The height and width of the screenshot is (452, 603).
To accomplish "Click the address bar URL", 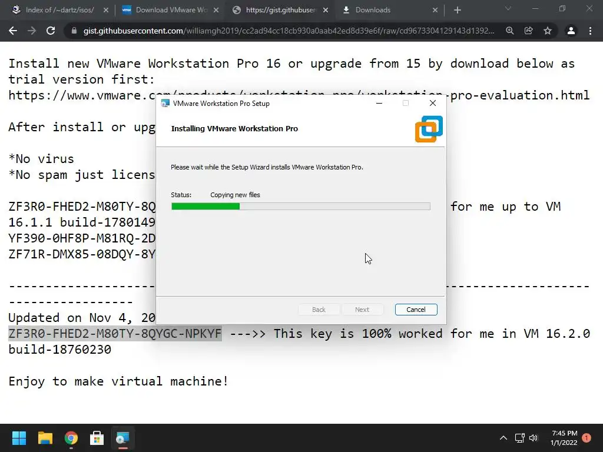I will [x=289, y=31].
